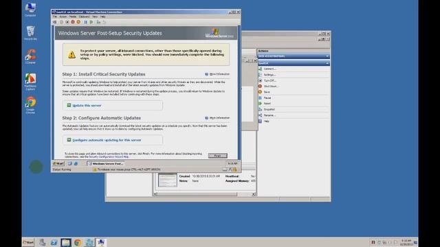Viewport: 440px width, 247px height.
Task: Click the Update this server link
Action: (87, 106)
